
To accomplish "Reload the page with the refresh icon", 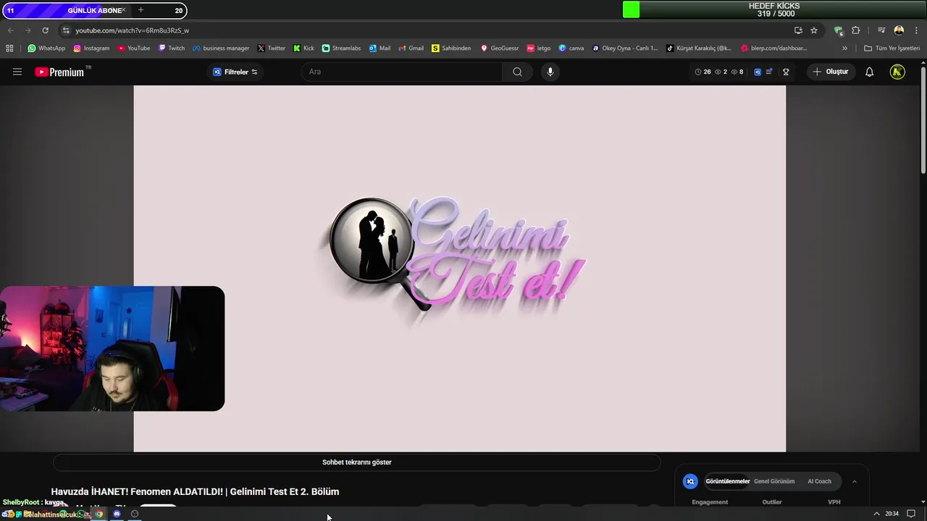I will pos(45,30).
